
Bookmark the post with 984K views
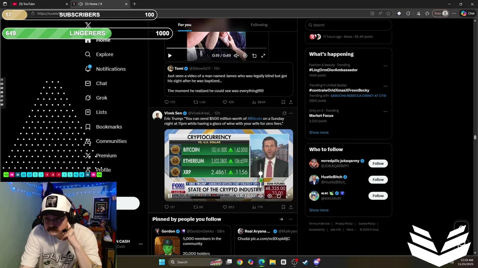click(283, 102)
